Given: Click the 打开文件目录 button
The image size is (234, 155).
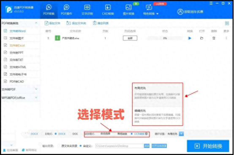Looking at the screenshot, I should tap(159, 146).
